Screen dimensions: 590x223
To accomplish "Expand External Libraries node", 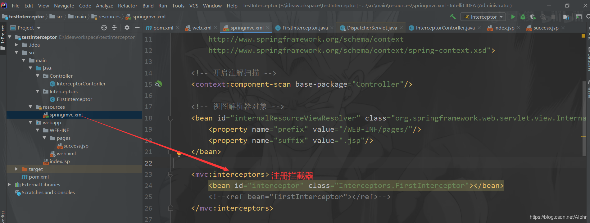I will pyautogui.click(x=9, y=184).
